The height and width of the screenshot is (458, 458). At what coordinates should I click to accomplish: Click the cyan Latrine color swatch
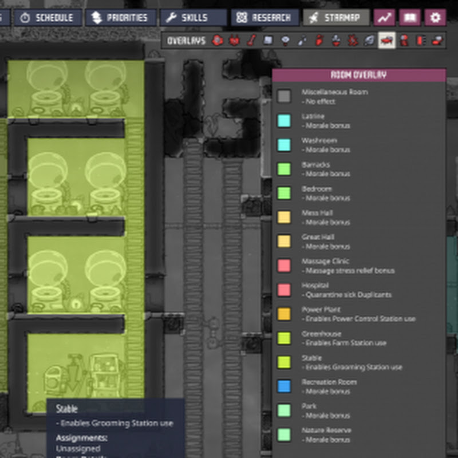pos(284,121)
